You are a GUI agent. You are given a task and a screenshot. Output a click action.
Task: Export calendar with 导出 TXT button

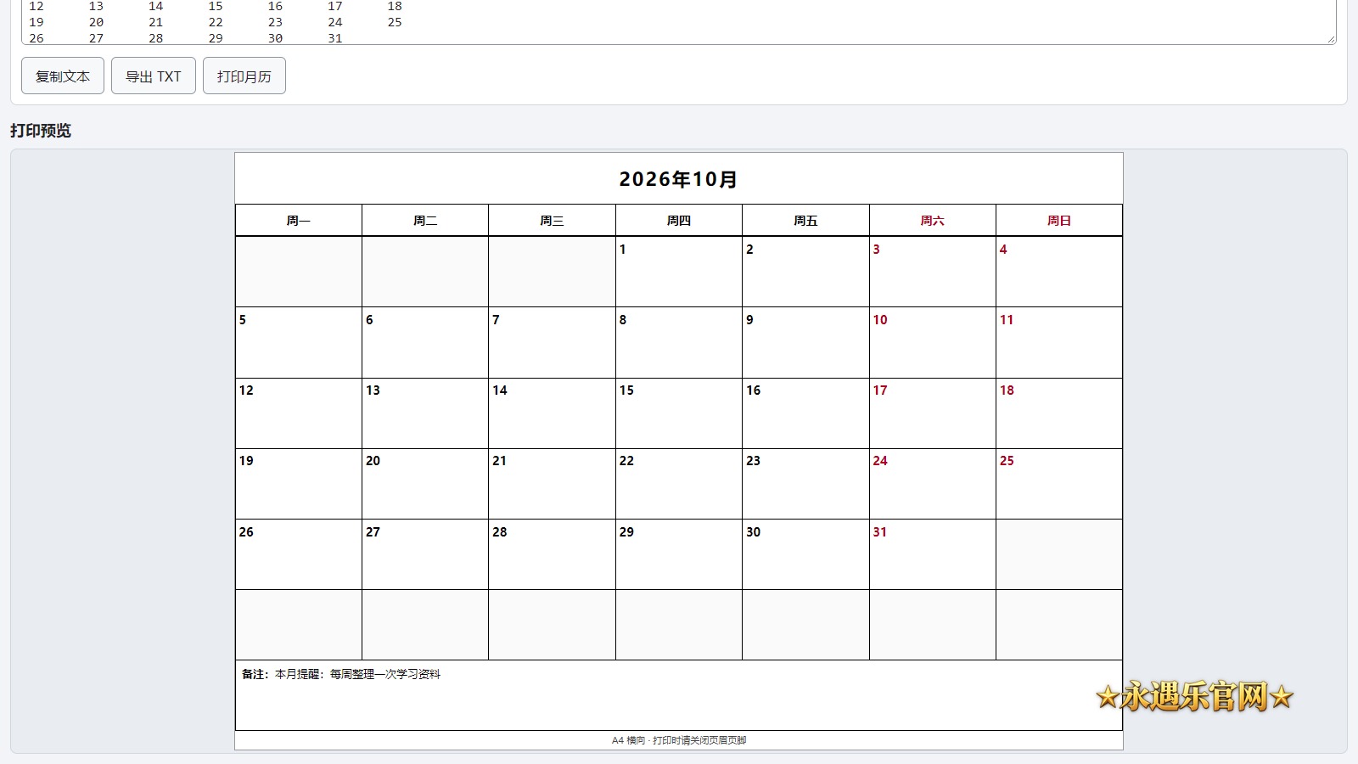[x=154, y=76]
